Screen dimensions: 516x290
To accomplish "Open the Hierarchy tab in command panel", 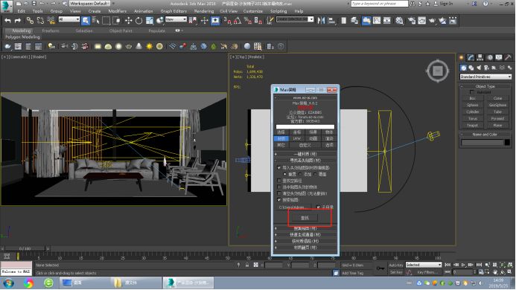I will (480, 57).
